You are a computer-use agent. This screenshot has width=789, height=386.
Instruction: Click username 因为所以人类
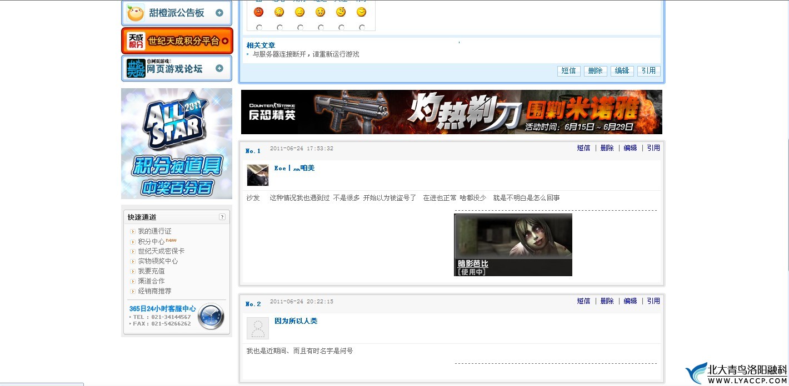point(296,321)
